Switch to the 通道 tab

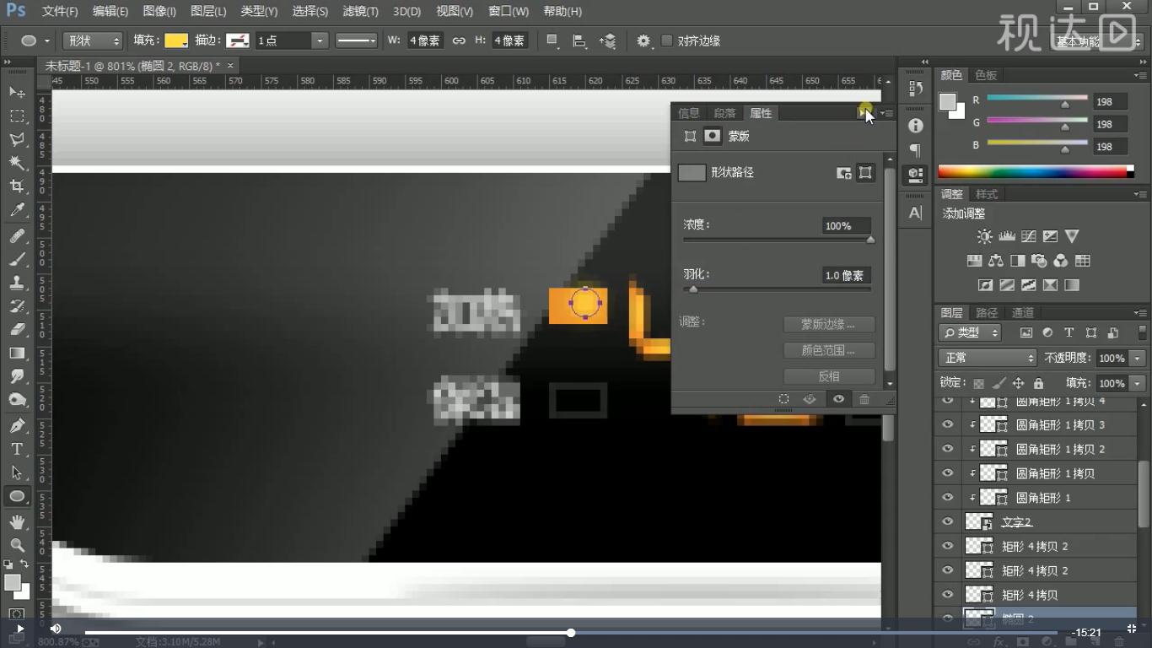(1022, 312)
